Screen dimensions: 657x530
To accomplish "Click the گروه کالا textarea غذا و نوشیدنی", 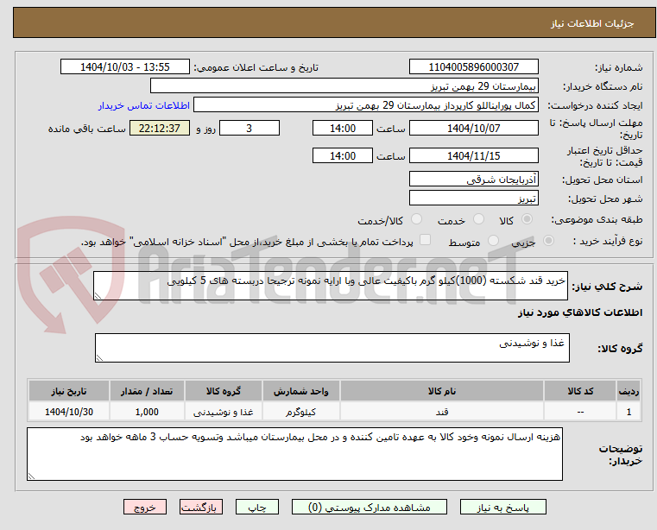I will coord(332,348).
